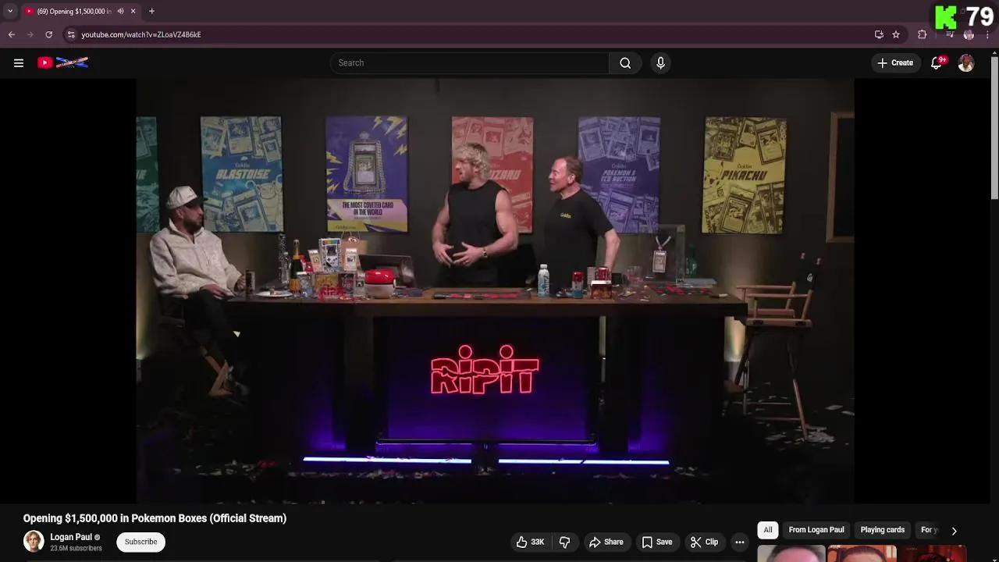Close the YouTube browser tab
Viewport: 999px width, 562px height.
133,11
